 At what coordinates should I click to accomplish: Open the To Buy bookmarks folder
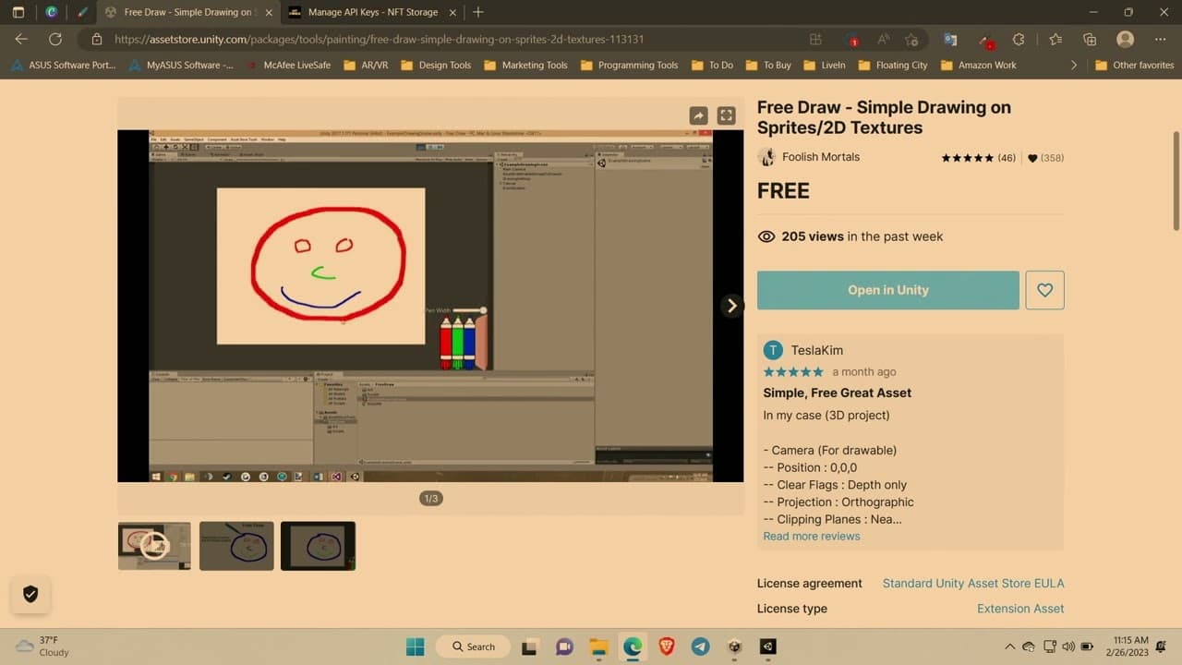click(x=768, y=66)
